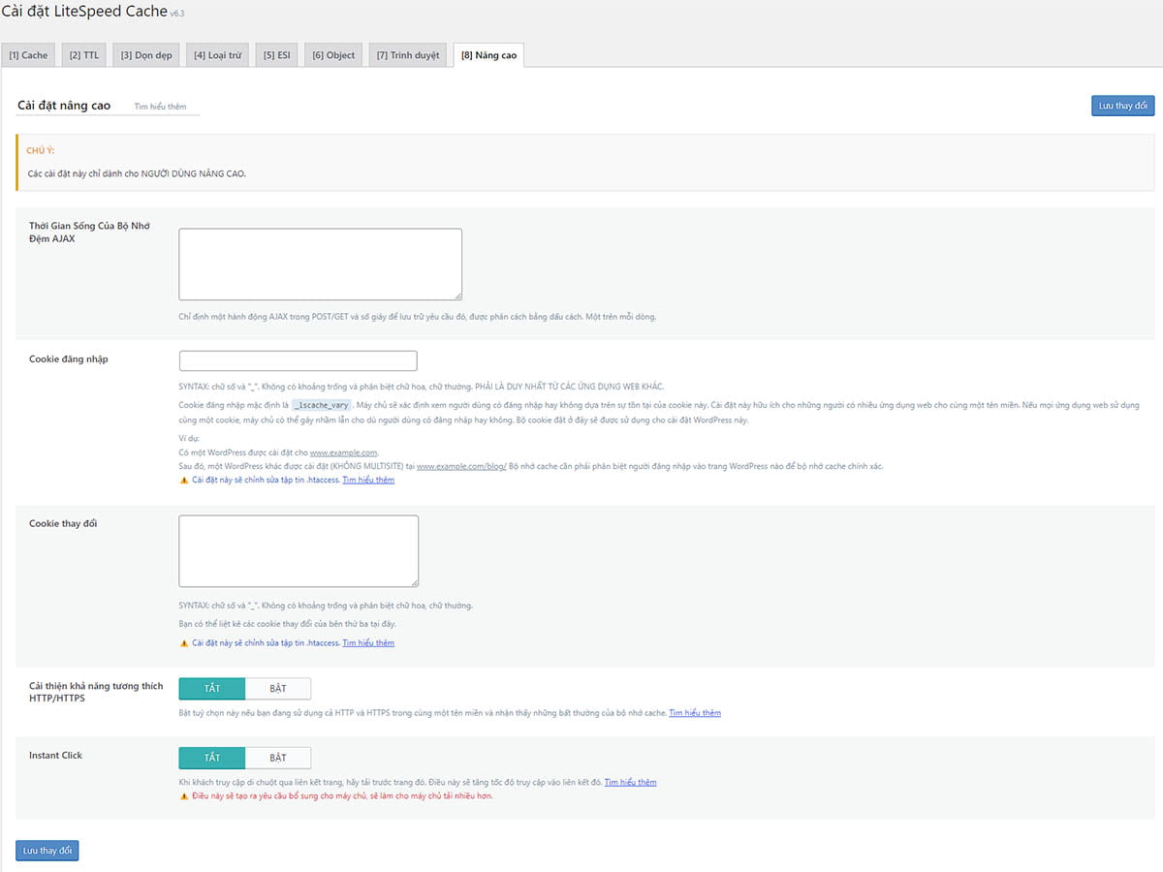Image resolution: width=1163 pixels, height=872 pixels.
Task: Open Tìm hiểu thêm link for Instant Click
Action: coord(630,782)
